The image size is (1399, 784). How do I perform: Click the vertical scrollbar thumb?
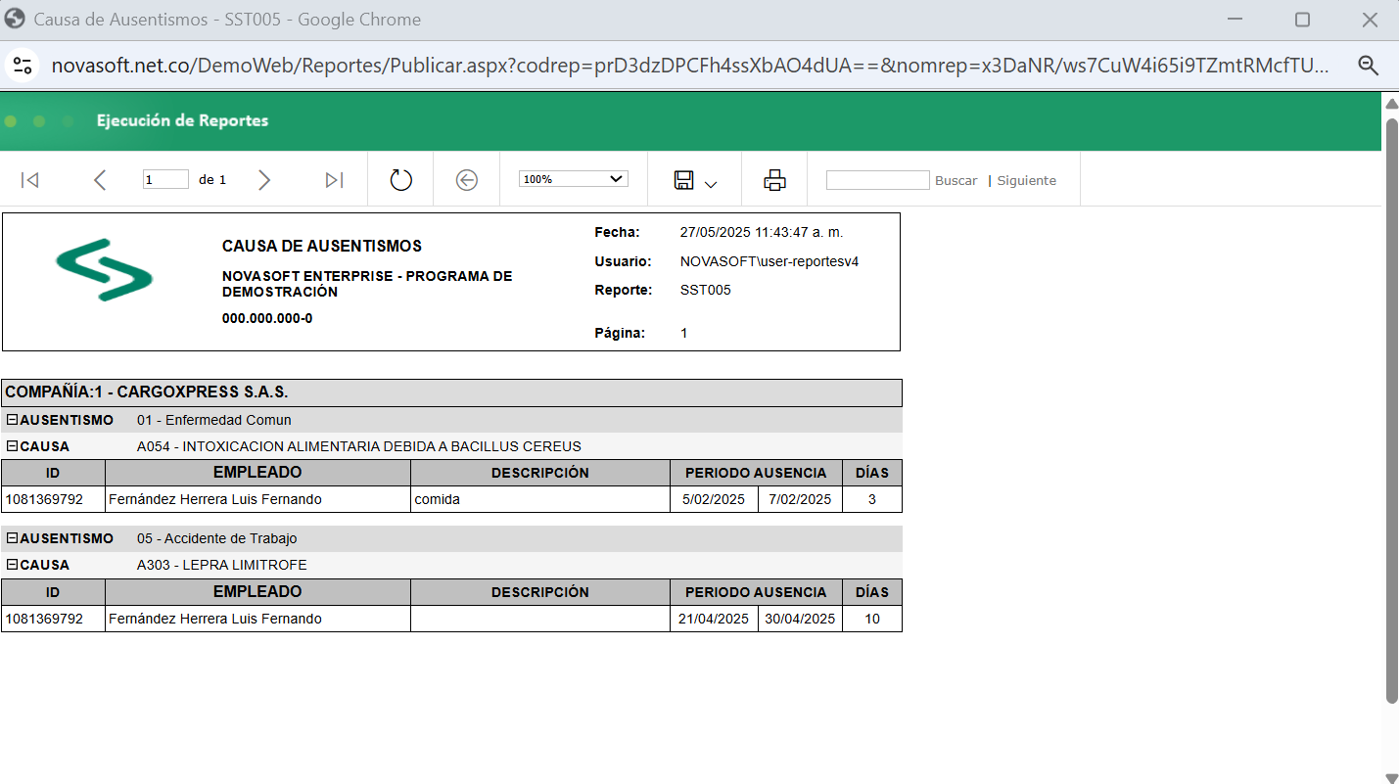coord(1391,409)
